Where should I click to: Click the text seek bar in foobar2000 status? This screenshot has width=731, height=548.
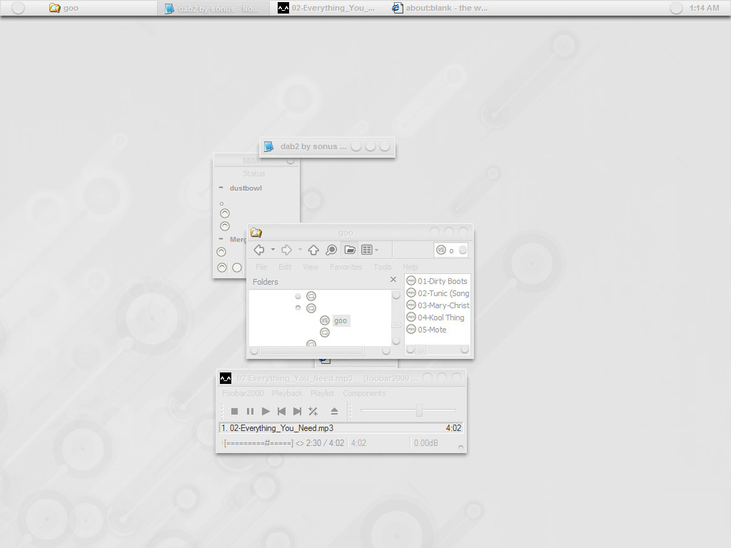(x=258, y=443)
